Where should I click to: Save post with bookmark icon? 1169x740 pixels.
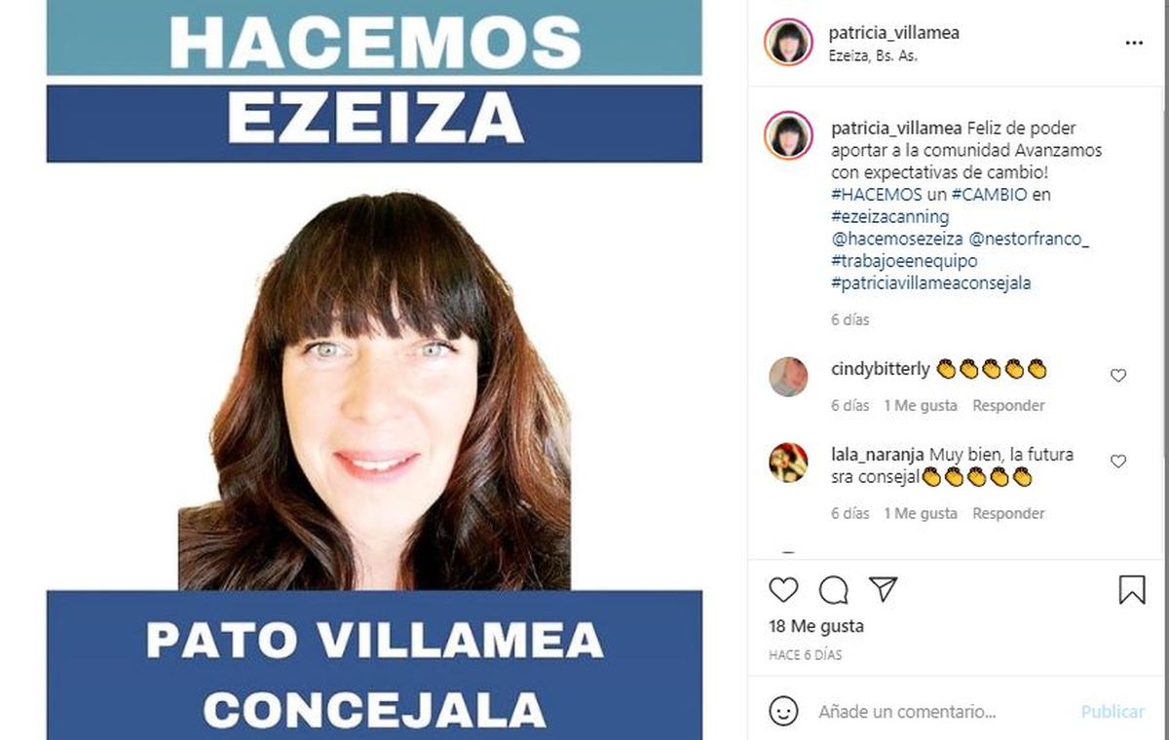point(1132,589)
